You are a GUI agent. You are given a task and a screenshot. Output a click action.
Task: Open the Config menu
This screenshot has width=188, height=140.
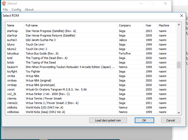pyautogui.click(x=16, y=10)
